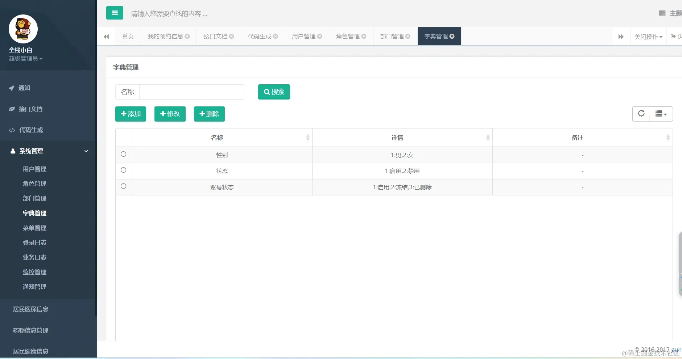Image resolution: width=682 pixels, height=359 pixels.
Task: Click the 添加 button
Action: (x=131, y=114)
